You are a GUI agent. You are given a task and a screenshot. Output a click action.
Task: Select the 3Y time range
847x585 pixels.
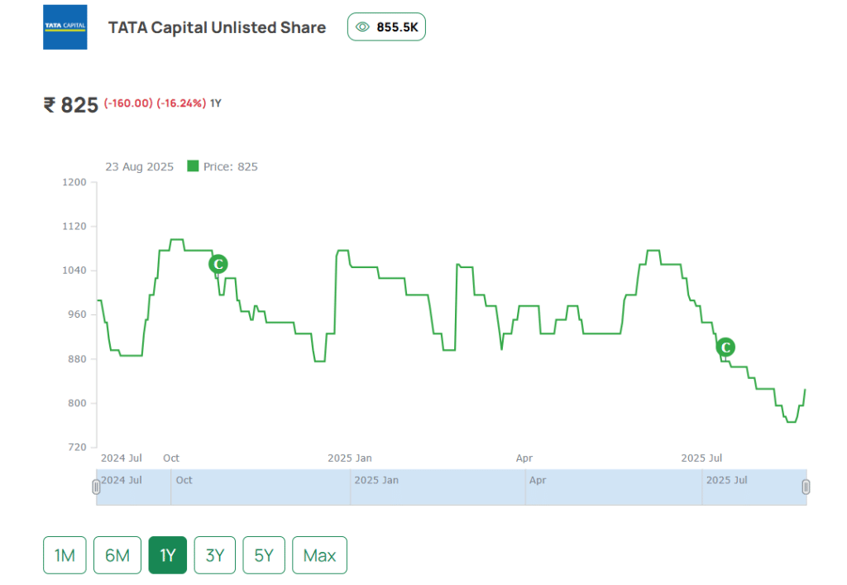tap(215, 555)
